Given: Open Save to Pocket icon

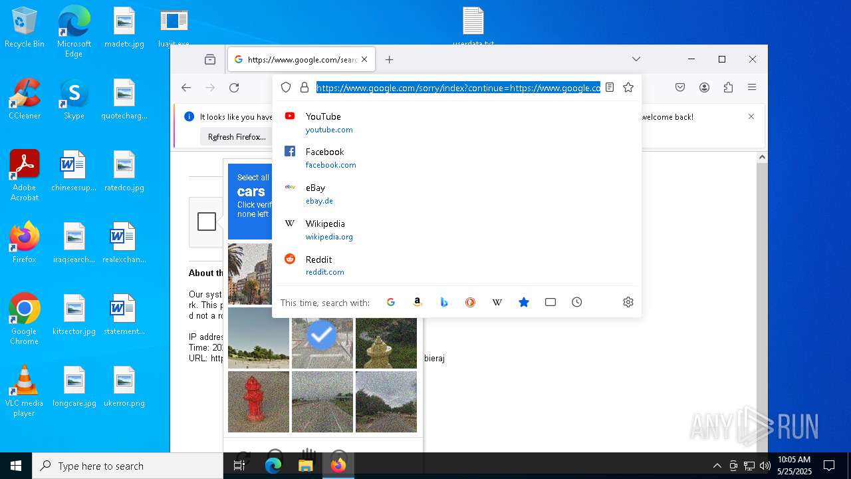Looking at the screenshot, I should click(x=680, y=87).
